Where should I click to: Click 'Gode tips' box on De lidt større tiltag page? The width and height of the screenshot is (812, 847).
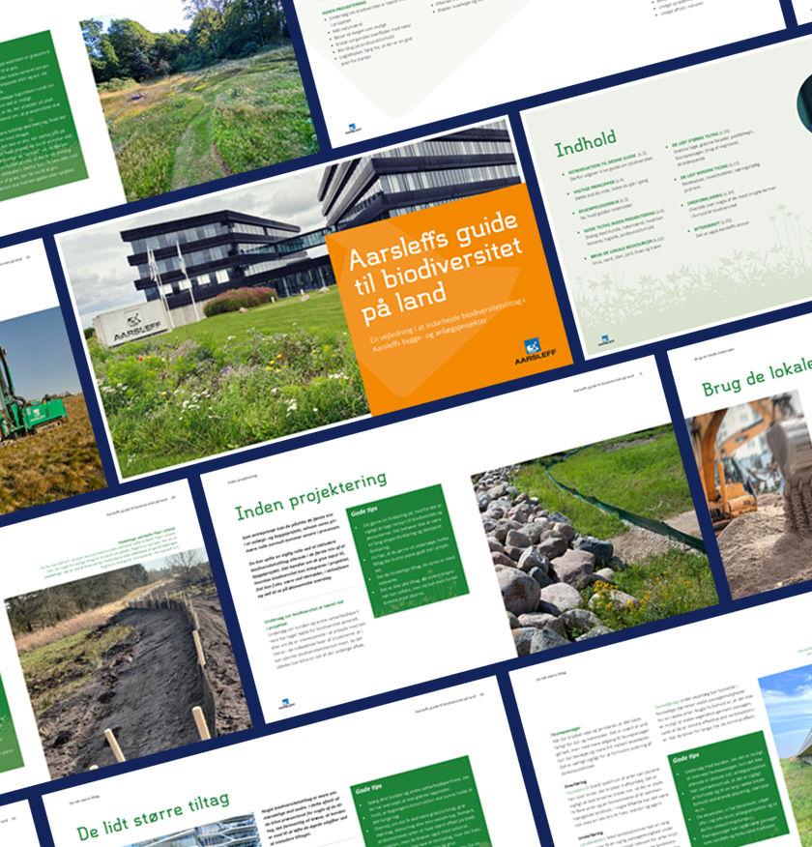(421, 803)
